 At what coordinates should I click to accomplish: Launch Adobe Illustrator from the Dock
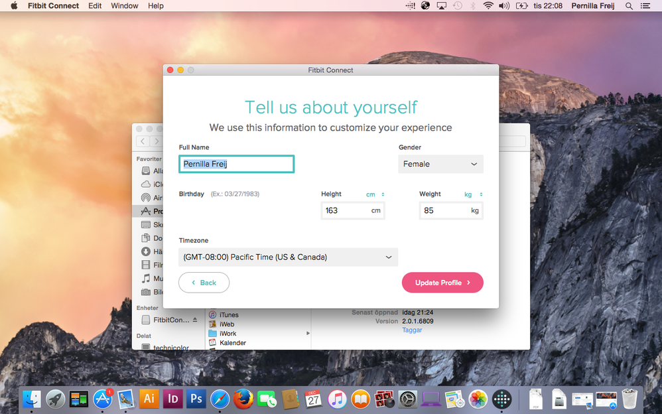tap(149, 399)
